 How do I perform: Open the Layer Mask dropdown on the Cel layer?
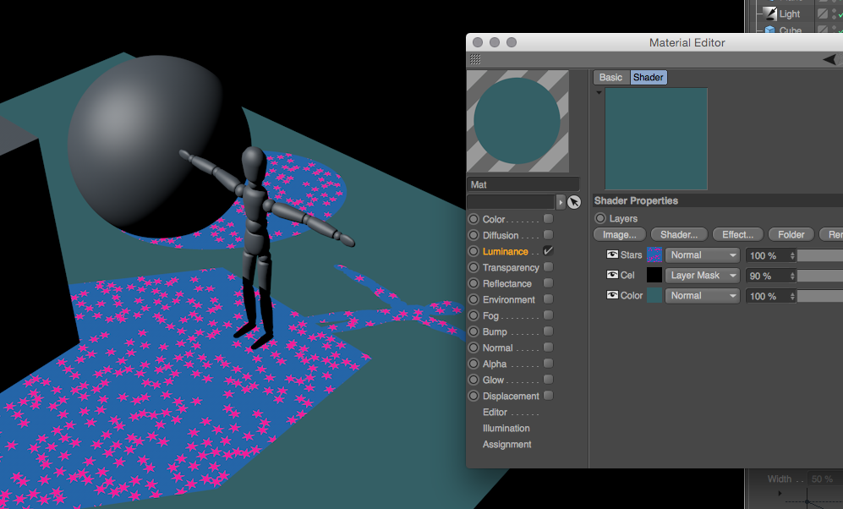point(703,275)
